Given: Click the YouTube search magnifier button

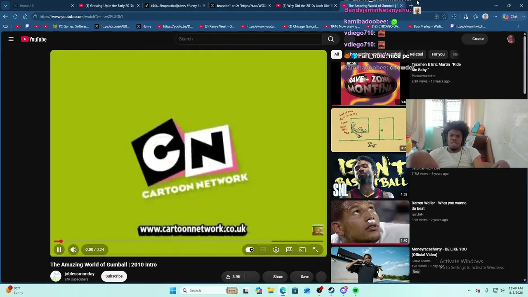Looking at the screenshot, I should pos(331,39).
